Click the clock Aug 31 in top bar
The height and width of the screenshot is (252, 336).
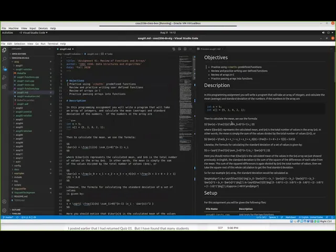click(x=168, y=33)
